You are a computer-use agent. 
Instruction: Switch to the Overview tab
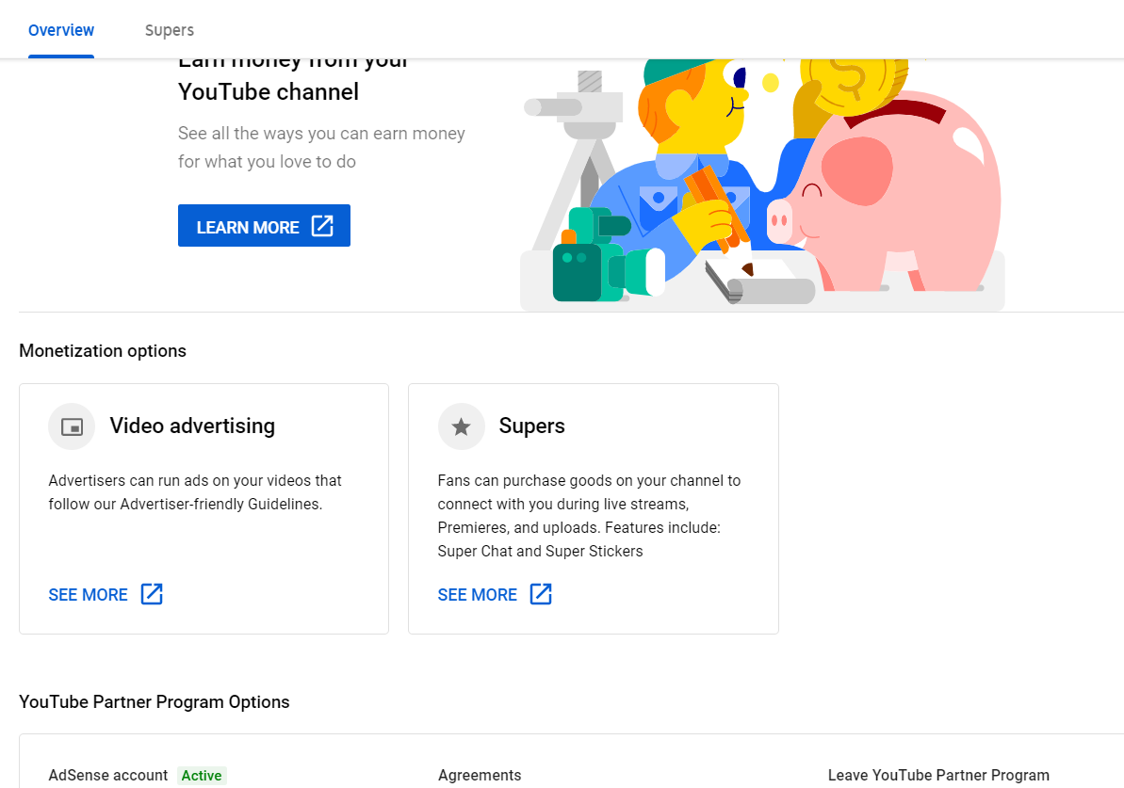point(61,30)
